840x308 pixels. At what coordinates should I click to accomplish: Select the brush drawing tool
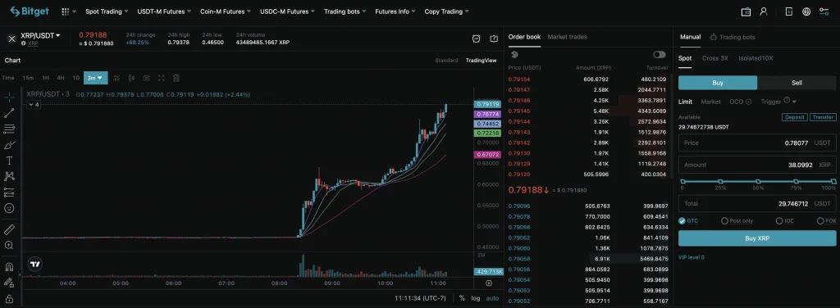pyautogui.click(x=9, y=144)
